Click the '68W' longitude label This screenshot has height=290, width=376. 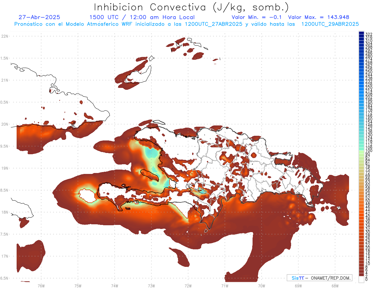(x=335, y=285)
